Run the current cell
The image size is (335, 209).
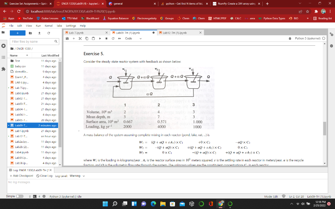click(100, 38)
